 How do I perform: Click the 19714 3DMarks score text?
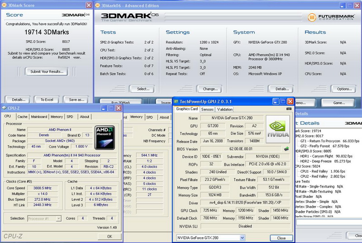47,32
